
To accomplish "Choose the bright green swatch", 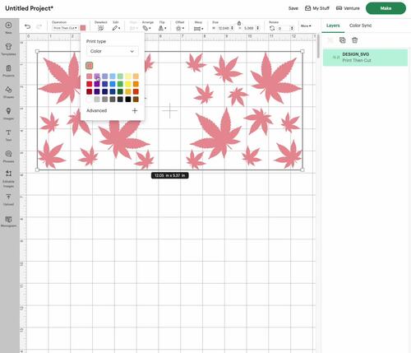I will (x=120, y=84).
